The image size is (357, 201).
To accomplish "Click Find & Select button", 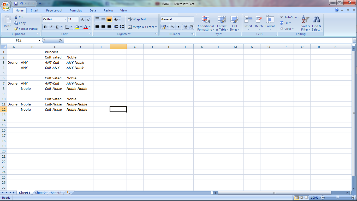I will point(317,23).
